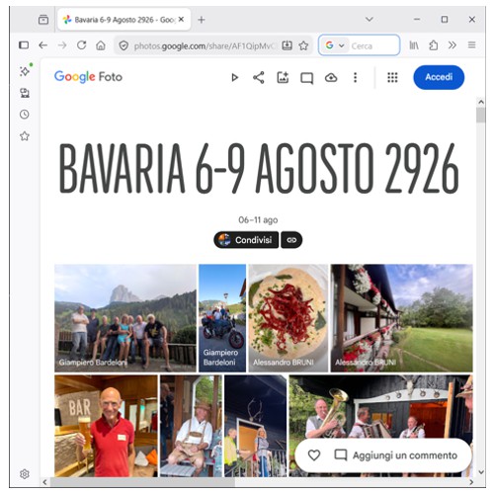
Task: Expand the Google search engine dropdown
Action: click(335, 45)
